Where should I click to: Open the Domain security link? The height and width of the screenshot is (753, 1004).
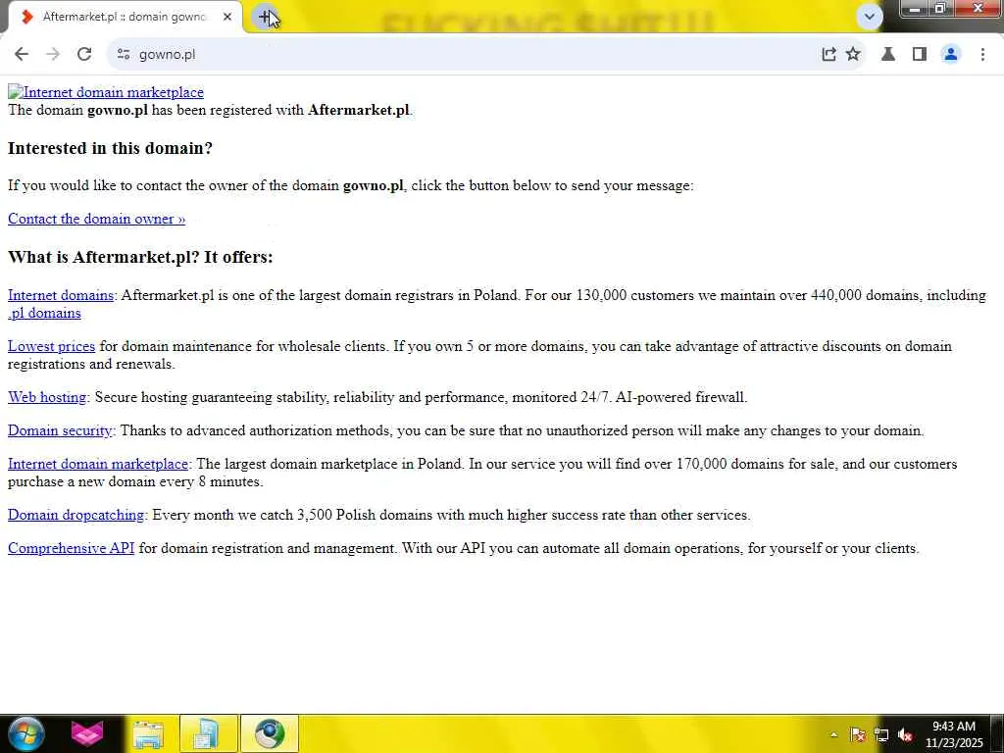pos(60,430)
